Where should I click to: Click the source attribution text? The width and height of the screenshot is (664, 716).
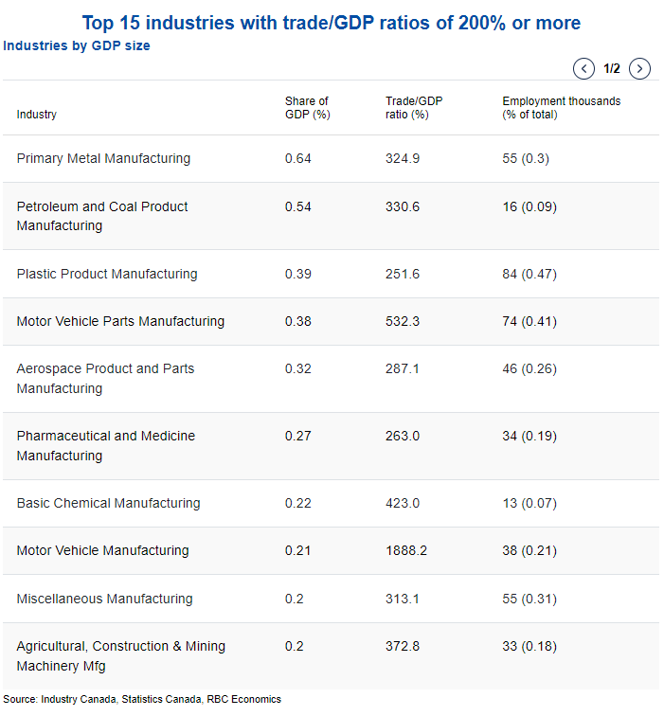(x=142, y=699)
